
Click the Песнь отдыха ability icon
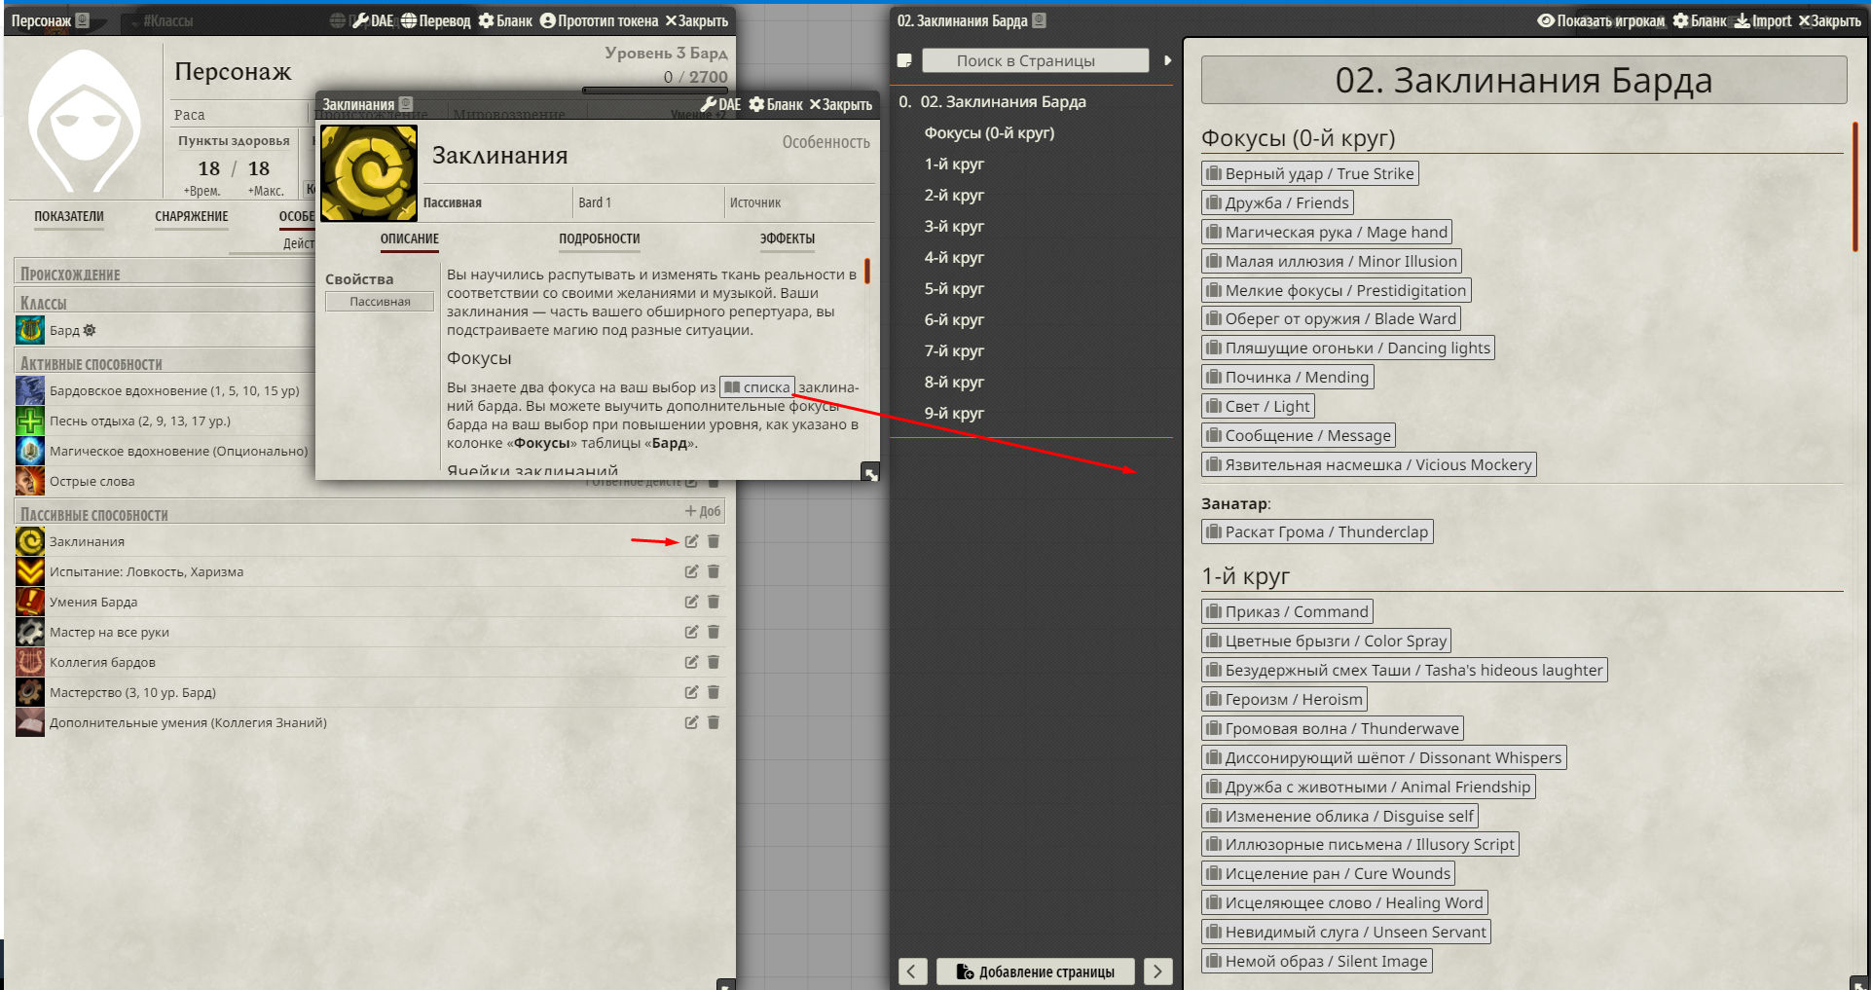click(30, 421)
